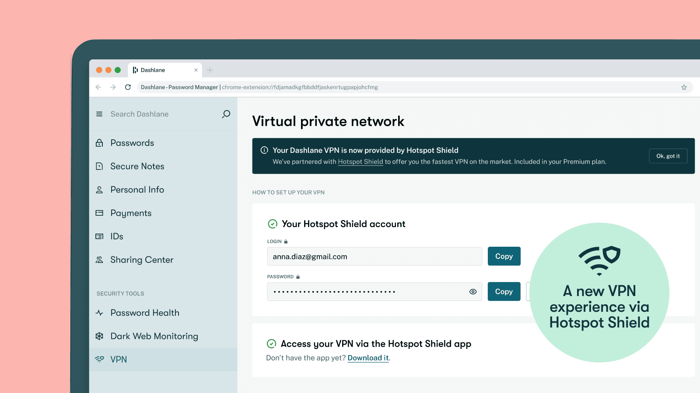Screen dimensions: 700x393
Task: Copy the Hotspot Shield password
Action: click(504, 292)
